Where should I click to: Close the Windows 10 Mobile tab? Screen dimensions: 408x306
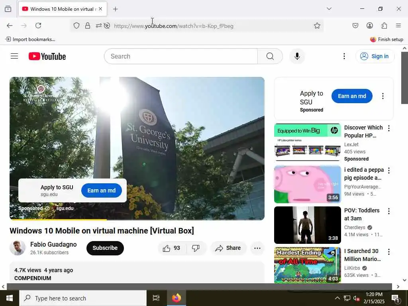pyautogui.click(x=100, y=9)
